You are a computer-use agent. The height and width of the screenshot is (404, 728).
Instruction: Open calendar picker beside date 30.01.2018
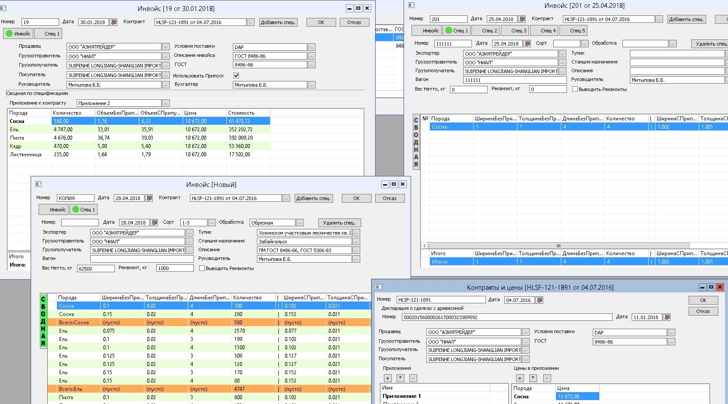pos(113,22)
